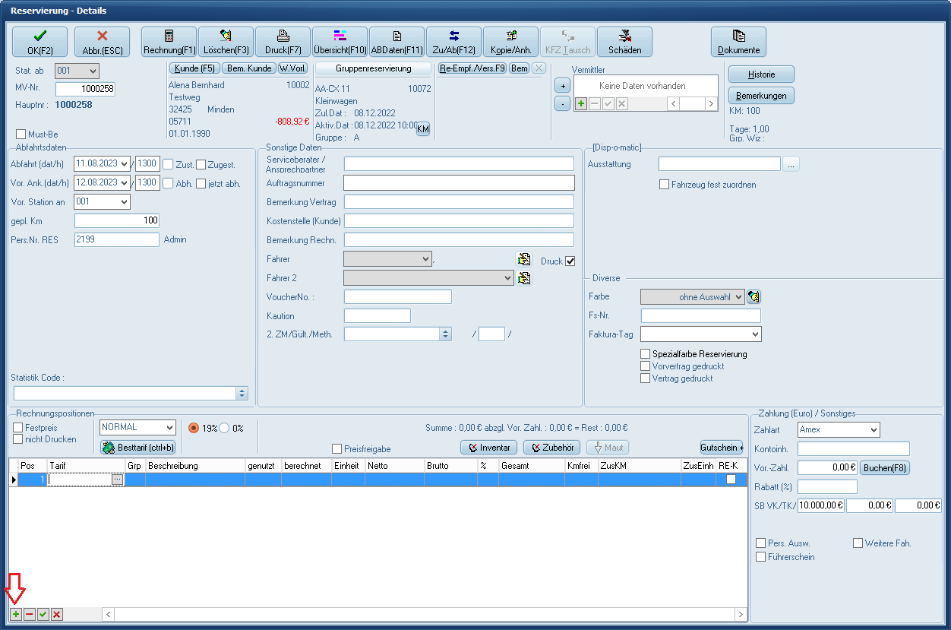Select the Gruppenreservierung tab
The height and width of the screenshot is (630, 951).
pos(373,68)
